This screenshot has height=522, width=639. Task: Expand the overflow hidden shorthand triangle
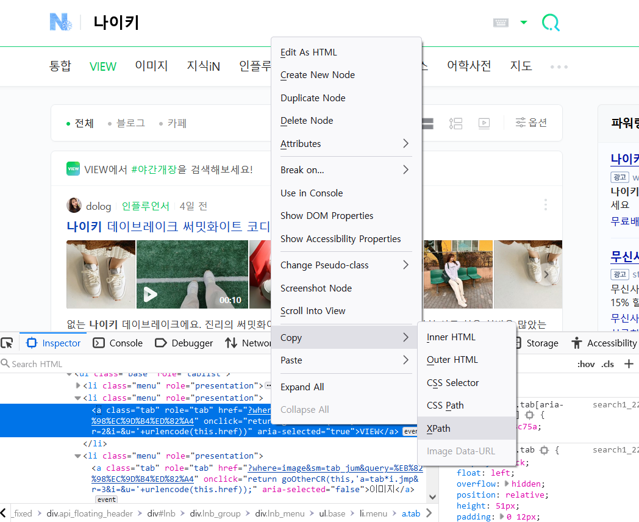click(507, 484)
